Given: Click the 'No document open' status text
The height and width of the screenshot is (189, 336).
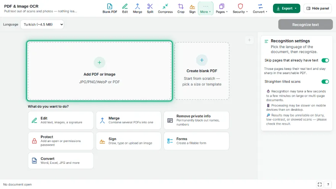Looking at the screenshot, I should coord(17,184).
